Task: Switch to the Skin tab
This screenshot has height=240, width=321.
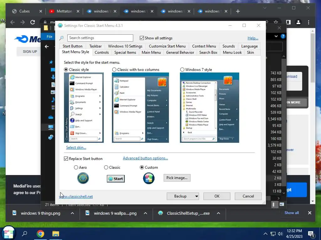Action: pyautogui.click(x=250, y=52)
